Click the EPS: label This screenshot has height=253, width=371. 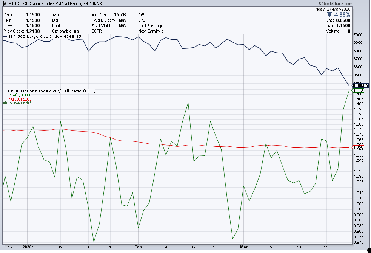[x=142, y=20]
